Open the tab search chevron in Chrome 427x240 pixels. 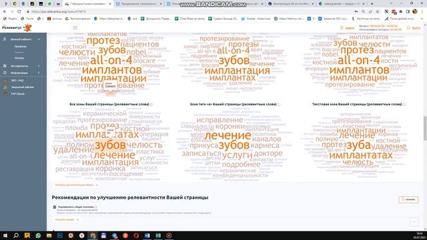coord(391,4)
